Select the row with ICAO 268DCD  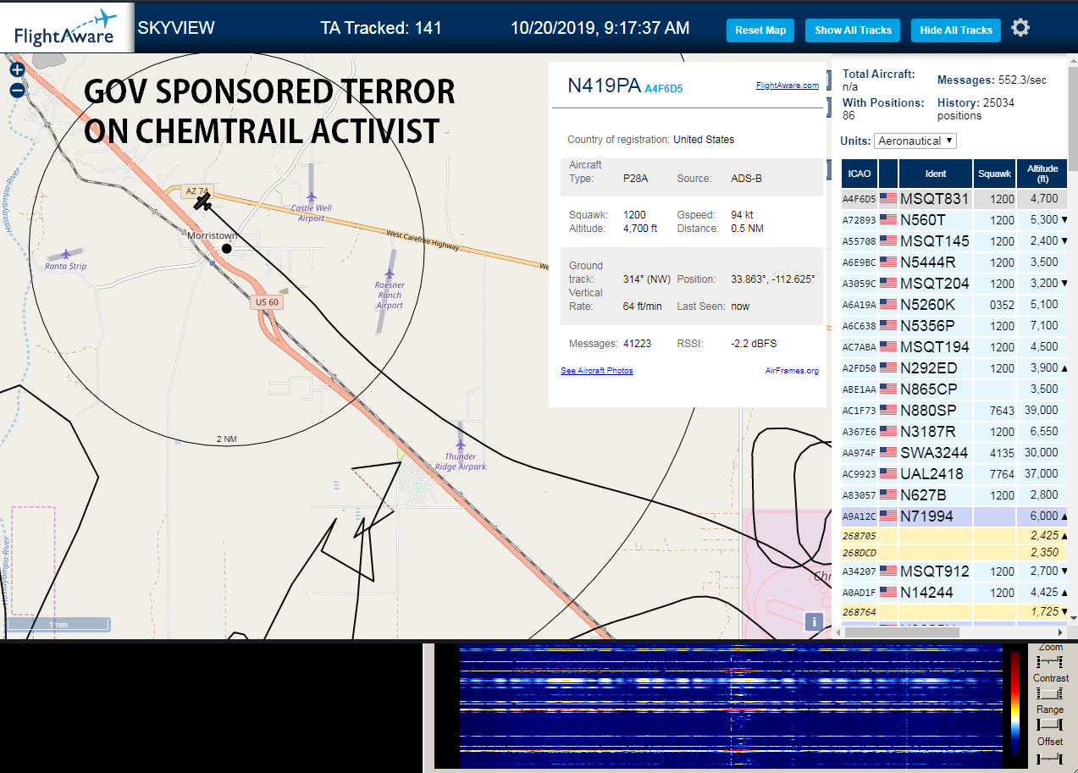[954, 553]
